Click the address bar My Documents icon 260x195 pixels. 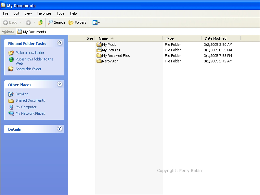pyautogui.click(x=19, y=32)
